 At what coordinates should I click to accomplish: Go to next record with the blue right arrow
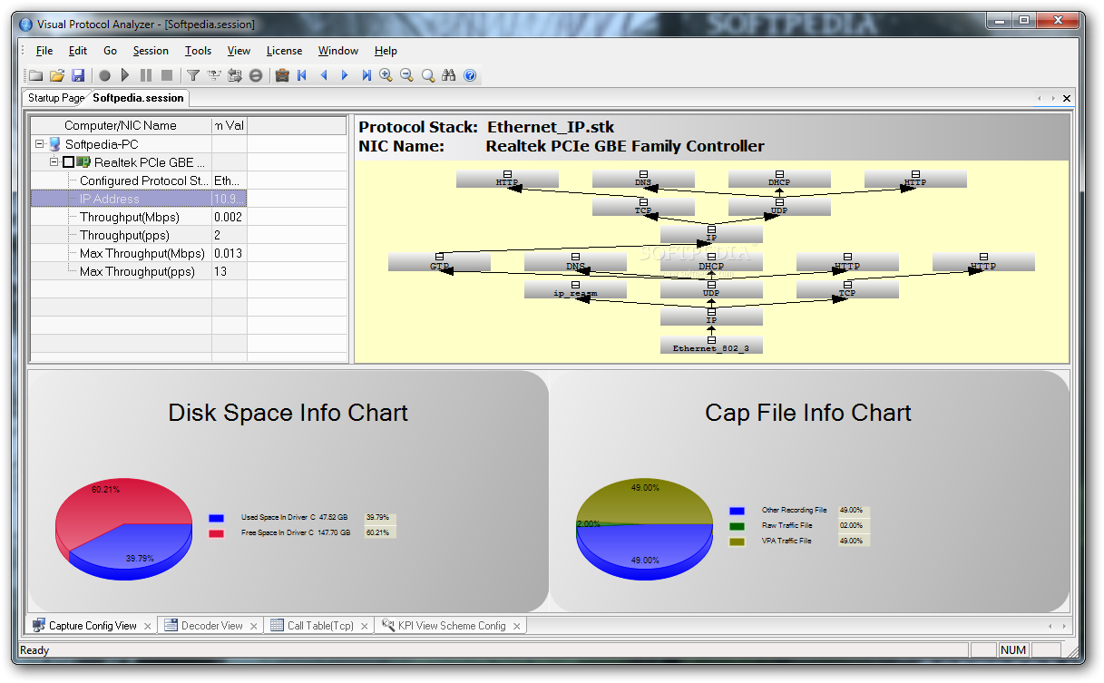345,75
